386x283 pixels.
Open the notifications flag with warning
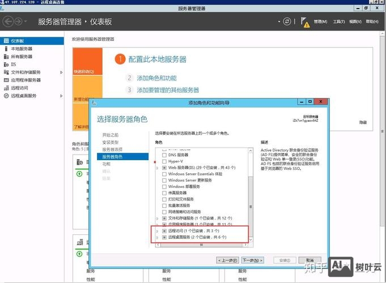(x=305, y=22)
